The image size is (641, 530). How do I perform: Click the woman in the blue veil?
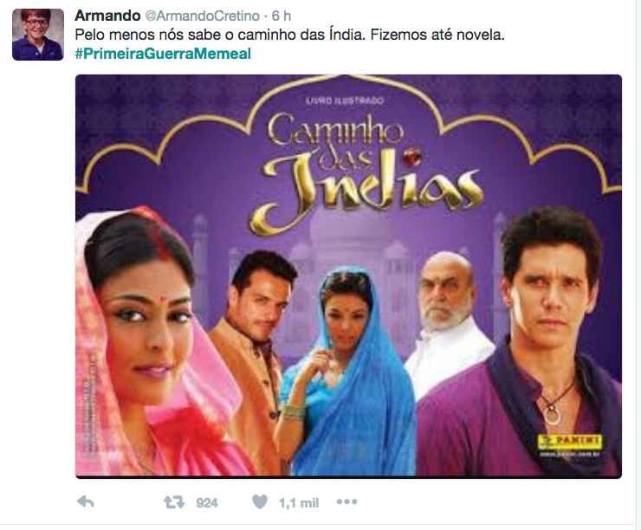click(x=347, y=372)
